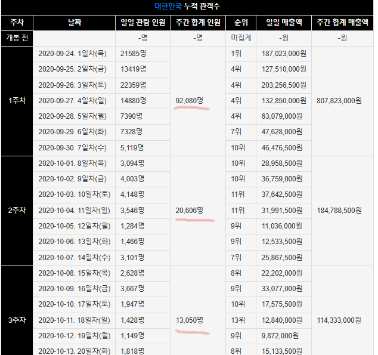Select daily attendance 2,628명
The image size is (378, 355).
coord(132,273)
